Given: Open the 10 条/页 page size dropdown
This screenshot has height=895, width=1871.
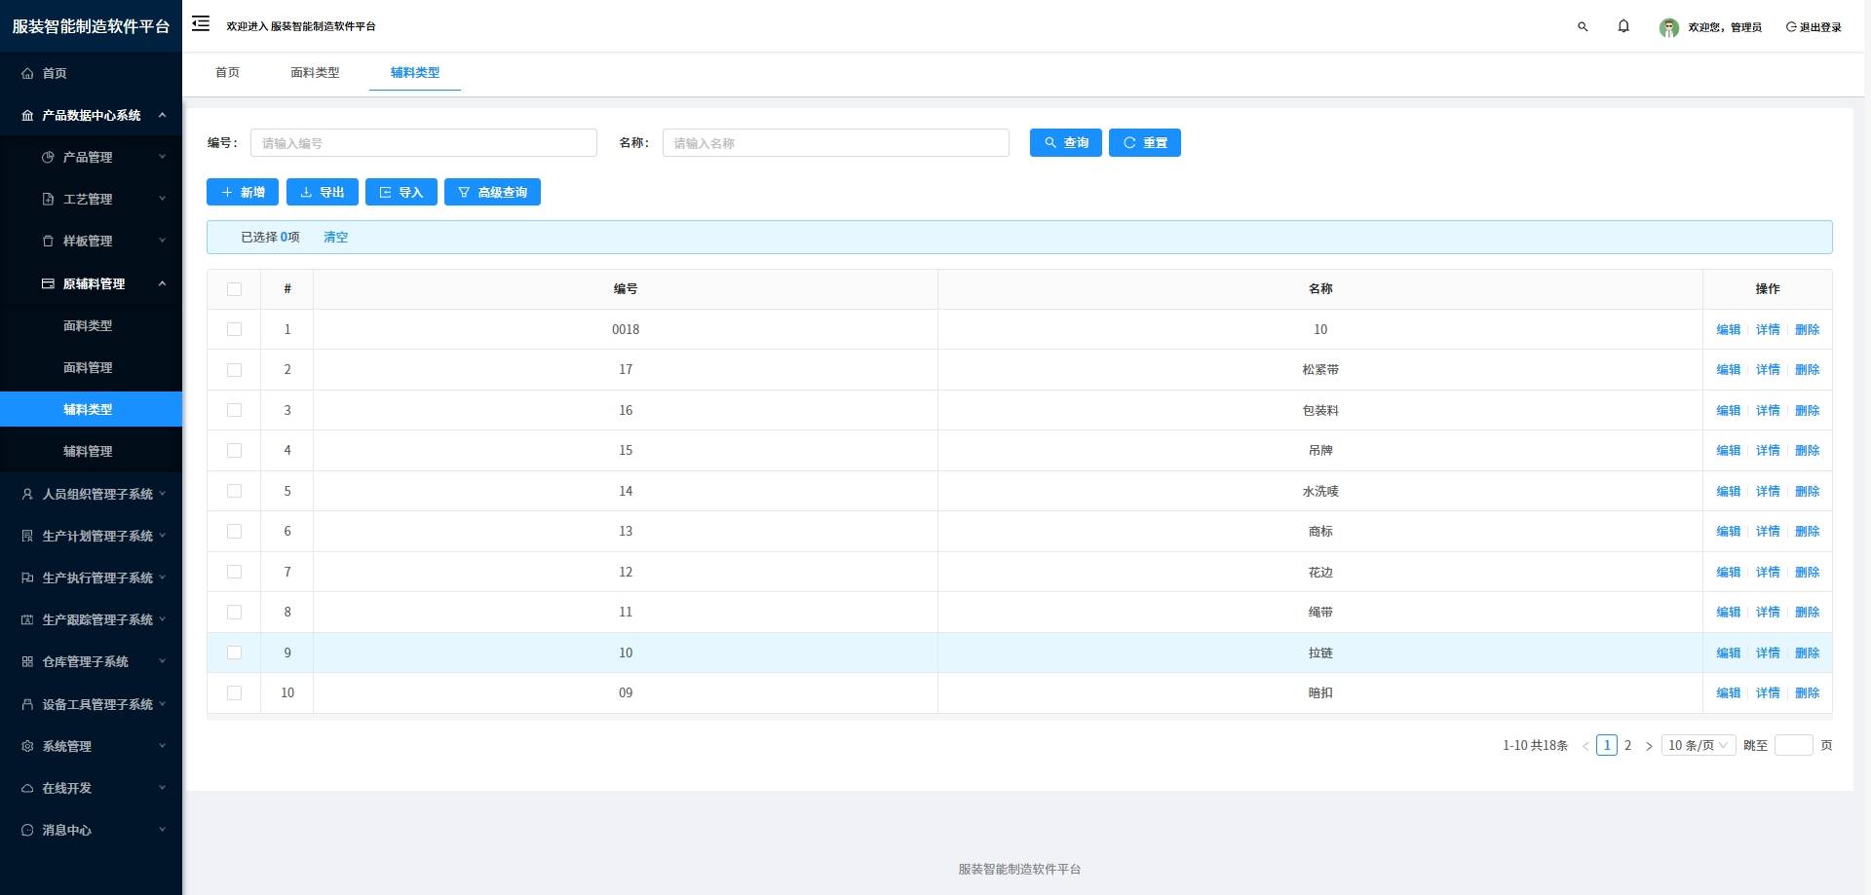Looking at the screenshot, I should 1698,745.
